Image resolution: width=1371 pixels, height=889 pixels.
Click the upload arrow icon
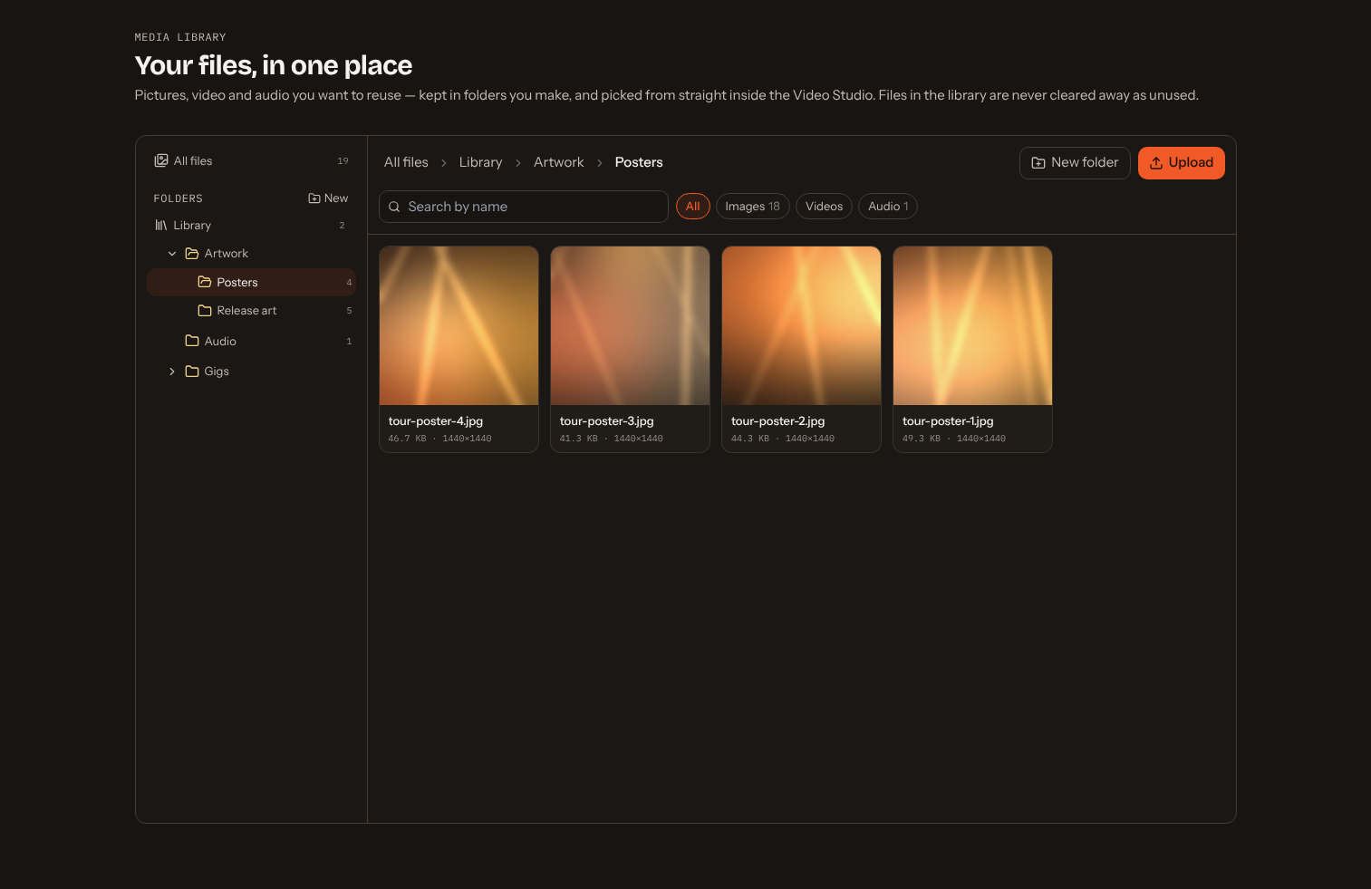(1156, 163)
